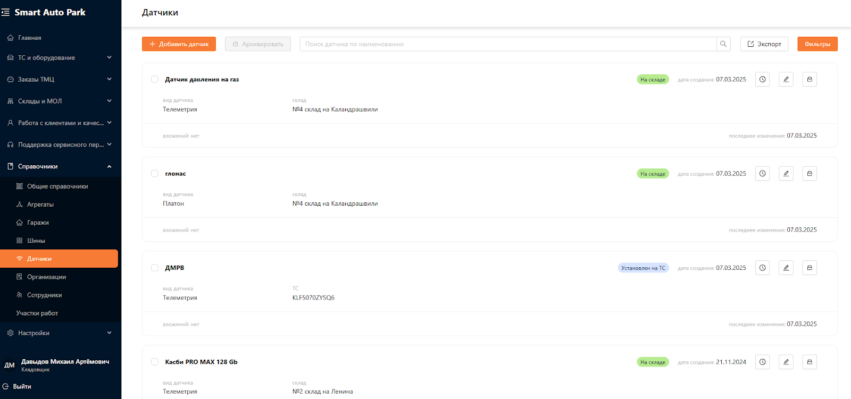Open history clock icon for ДМРВ sensor
851x399 pixels.
(762, 268)
